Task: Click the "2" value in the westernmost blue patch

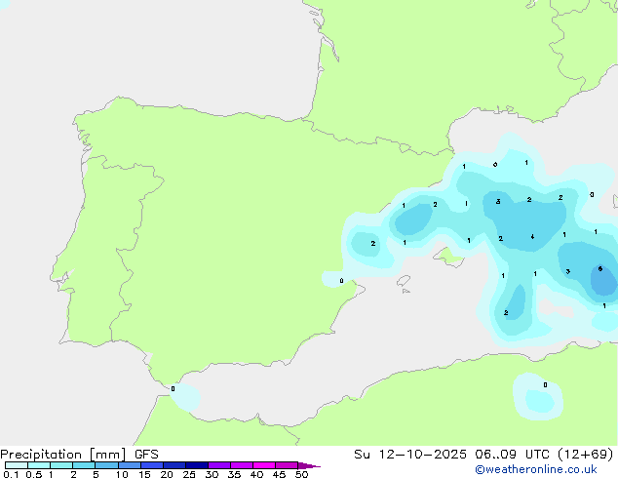Action: (x=373, y=243)
